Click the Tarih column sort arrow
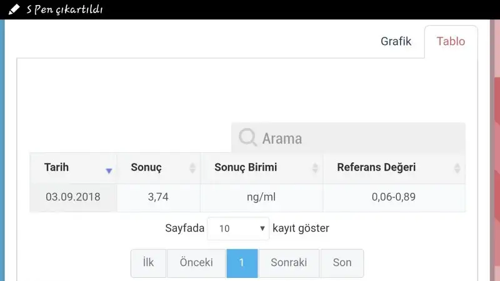Screen dimensions: 500x281 (109, 170)
